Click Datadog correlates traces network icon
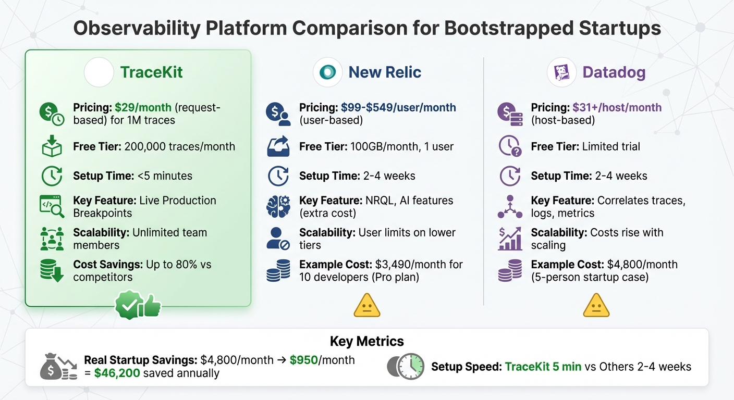Image resolution: width=734 pixels, height=400 pixels. click(510, 206)
